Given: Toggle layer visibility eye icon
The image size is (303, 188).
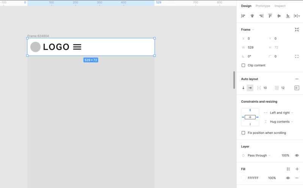Looking at the screenshot, I should tap(297, 155).
